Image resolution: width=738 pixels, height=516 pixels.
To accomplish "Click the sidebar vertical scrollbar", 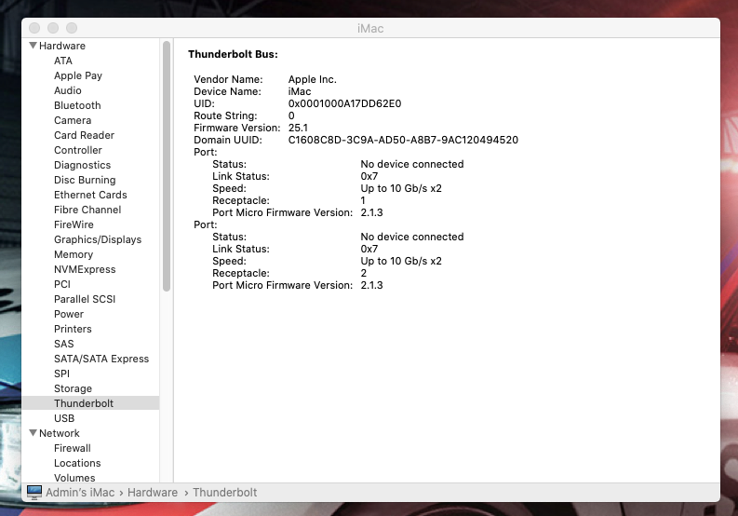I will tap(167, 167).
